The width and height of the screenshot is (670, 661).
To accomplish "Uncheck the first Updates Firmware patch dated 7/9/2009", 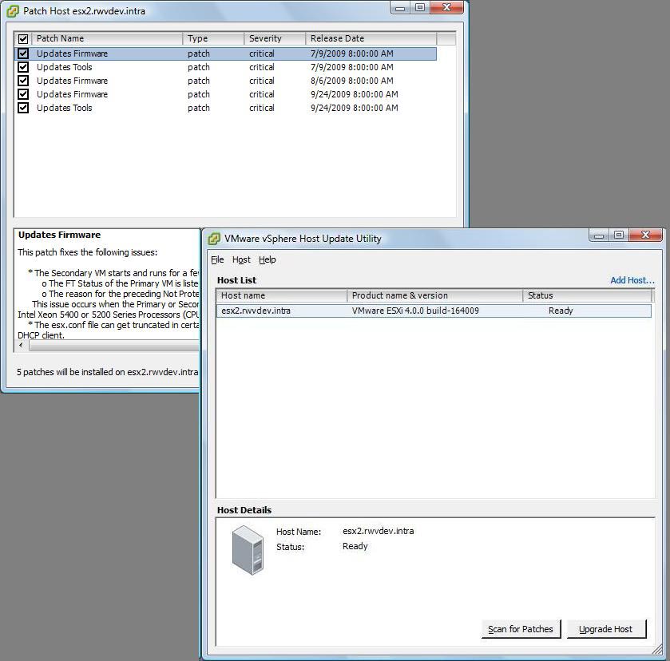I will [x=23, y=53].
